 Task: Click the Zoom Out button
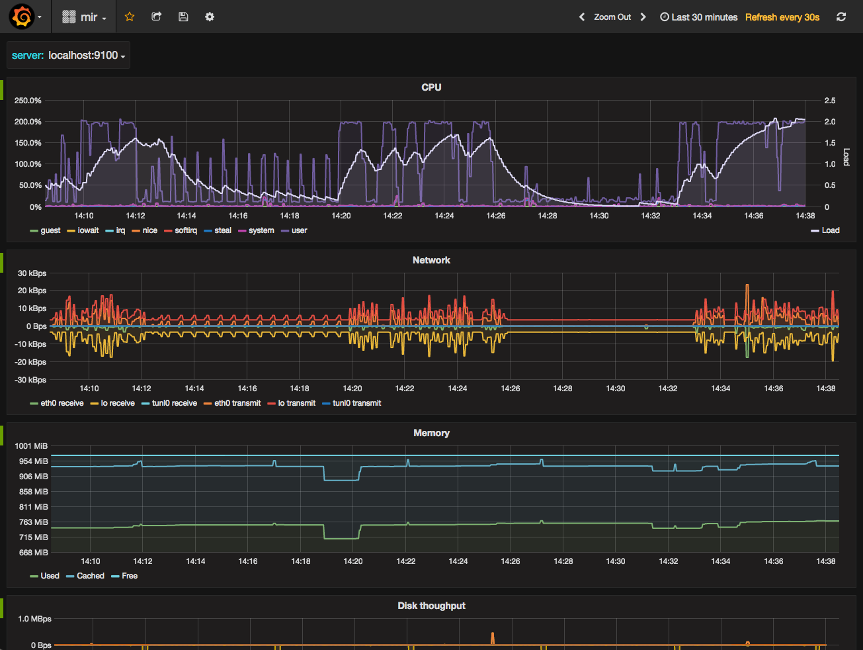612,17
